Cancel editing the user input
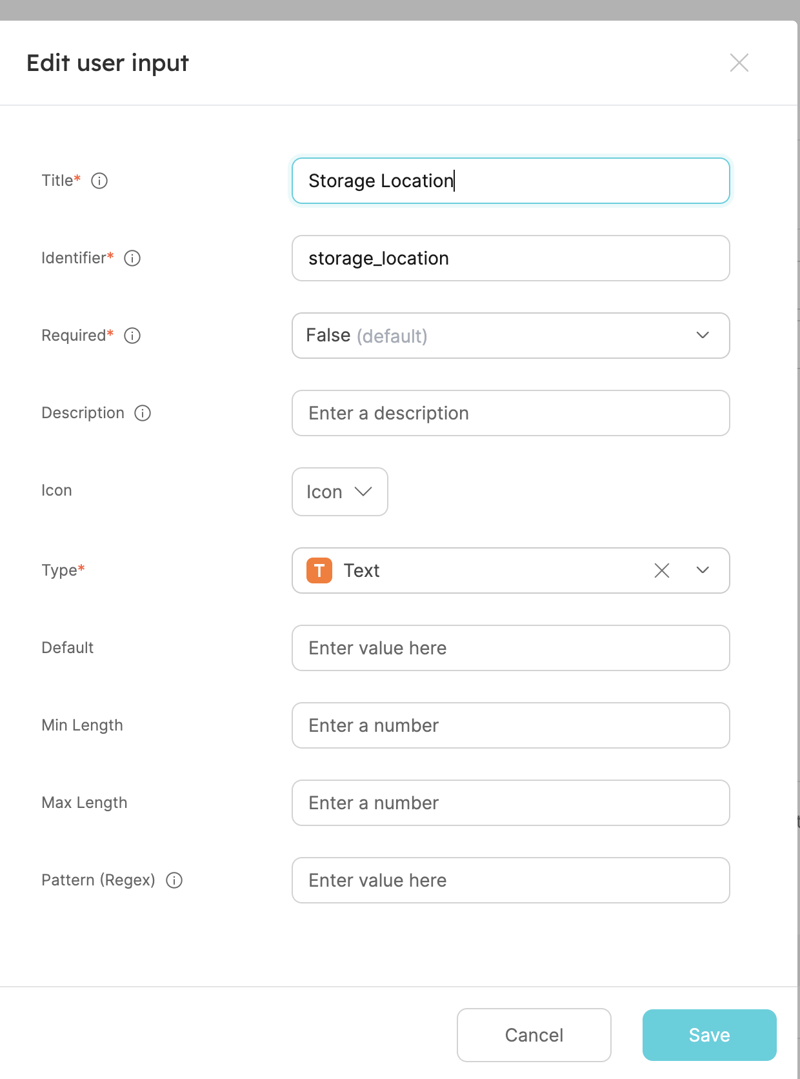This screenshot has height=1079, width=800. pos(534,1035)
